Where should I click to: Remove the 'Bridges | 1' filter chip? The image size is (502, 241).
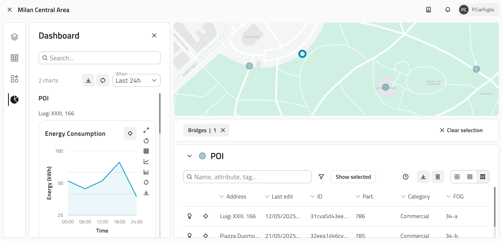[x=223, y=130]
